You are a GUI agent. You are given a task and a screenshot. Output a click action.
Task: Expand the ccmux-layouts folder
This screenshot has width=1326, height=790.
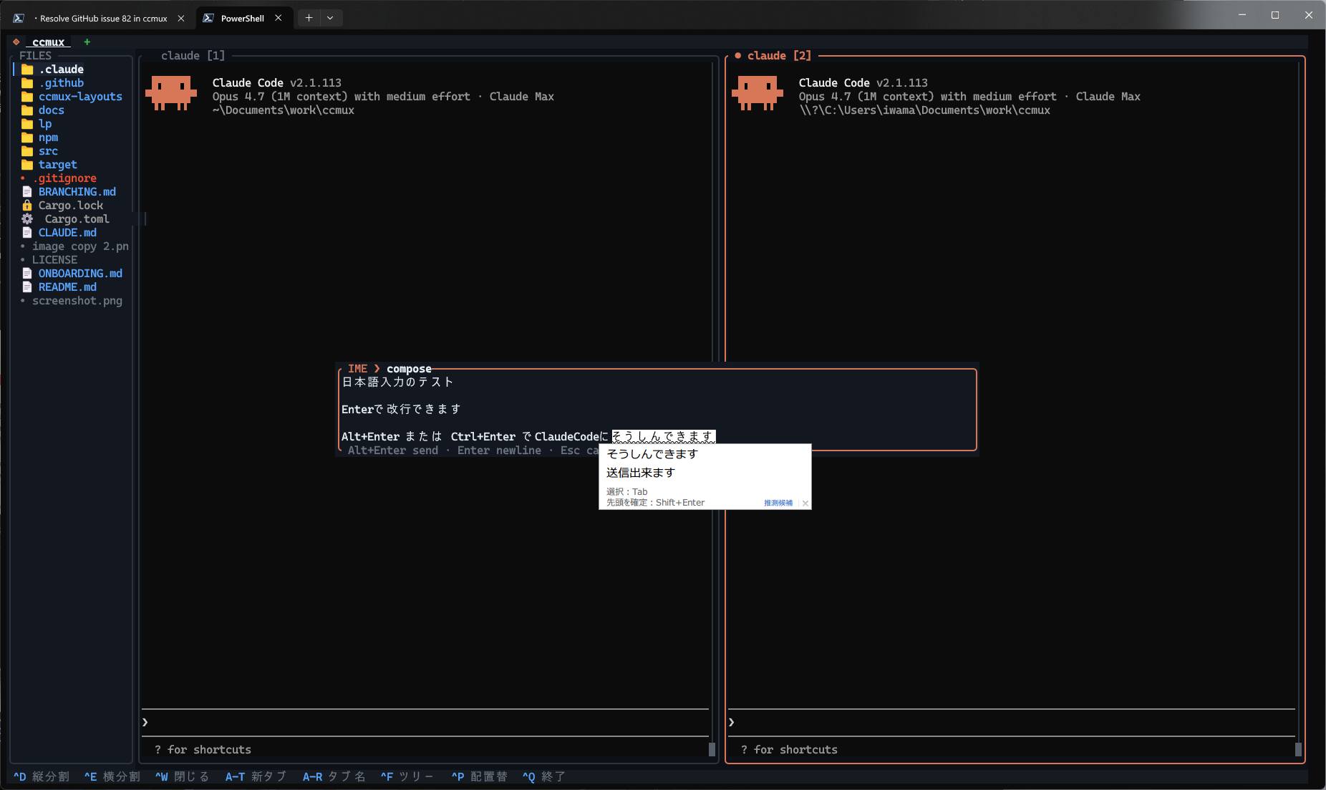(79, 97)
